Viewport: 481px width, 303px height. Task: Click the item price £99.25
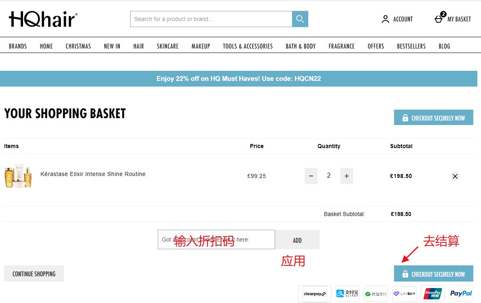coord(256,176)
